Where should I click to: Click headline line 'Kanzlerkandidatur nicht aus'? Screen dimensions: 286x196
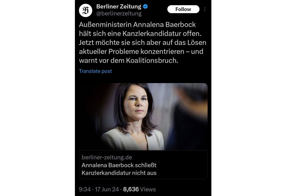[x=119, y=173]
